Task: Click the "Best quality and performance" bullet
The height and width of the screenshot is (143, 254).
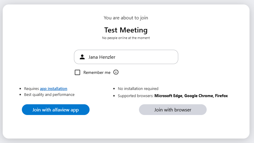Action: 49,95
